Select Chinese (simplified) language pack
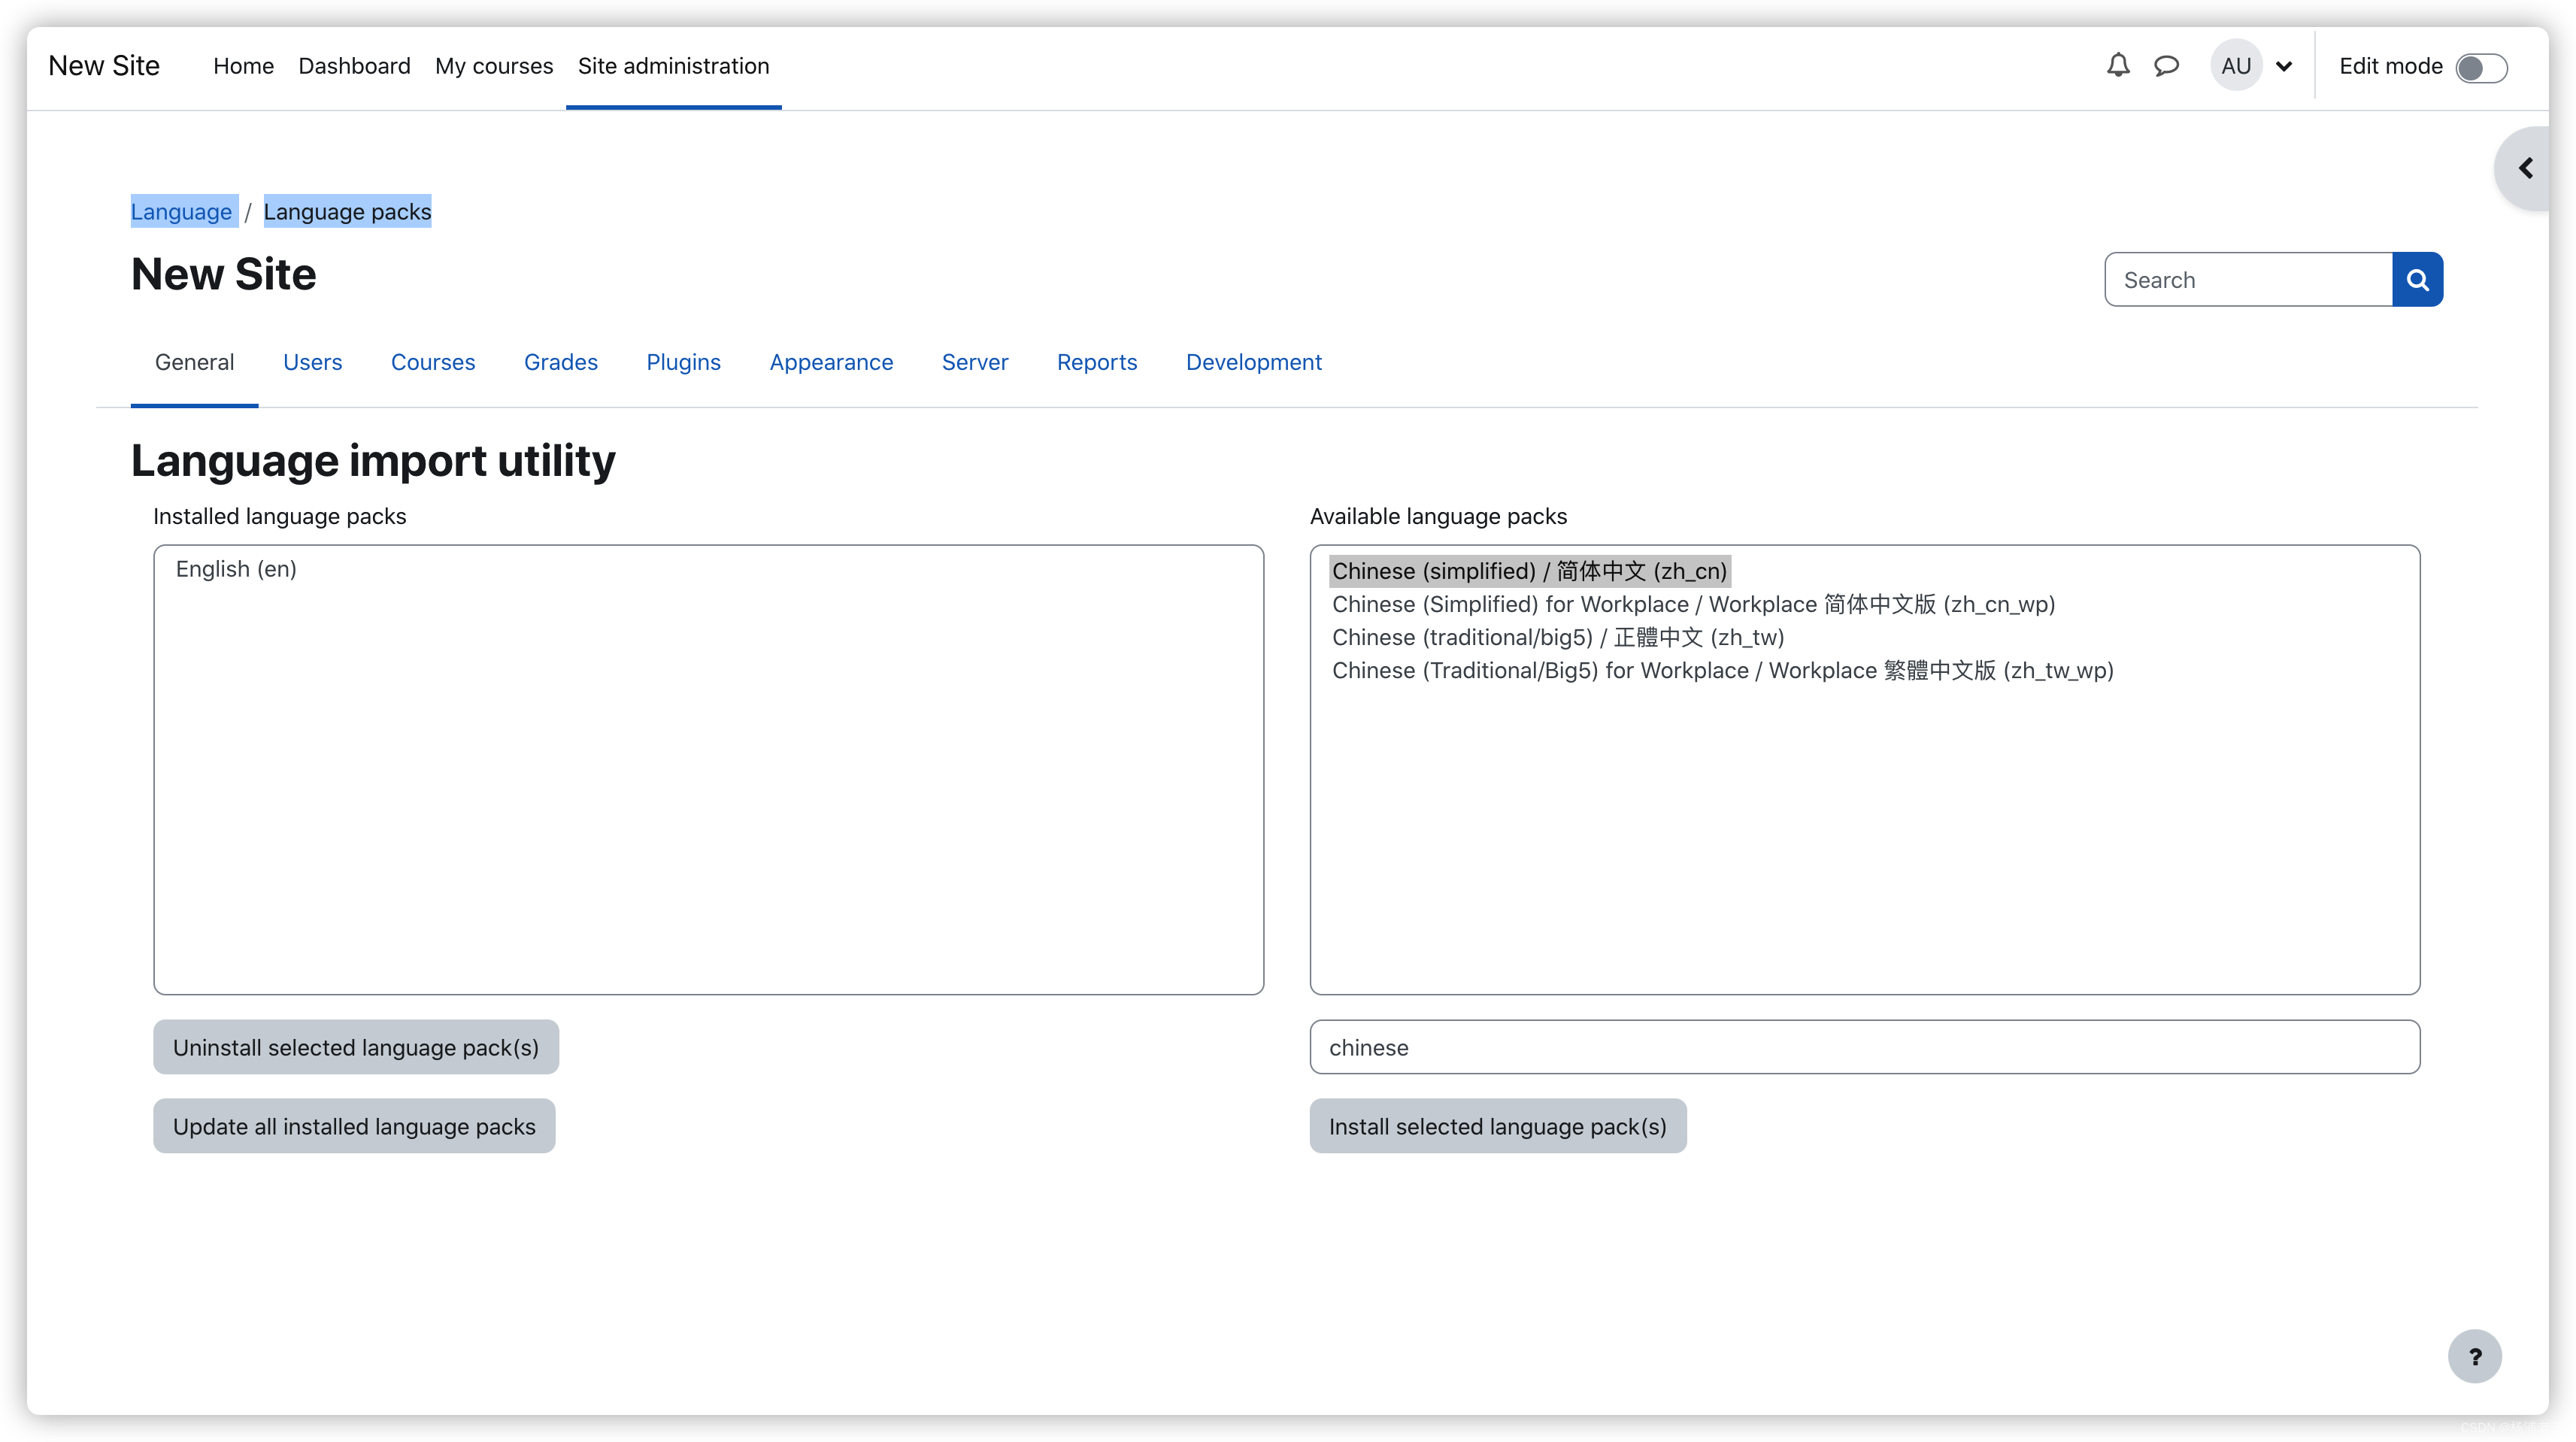 click(1529, 570)
